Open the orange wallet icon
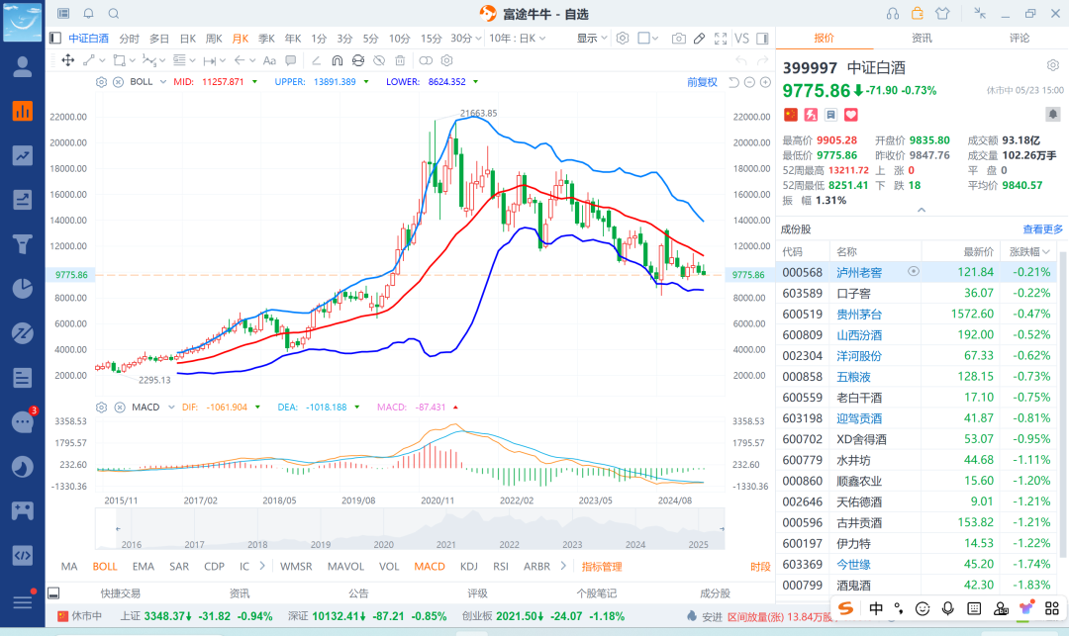The height and width of the screenshot is (636, 1069). tap(917, 13)
